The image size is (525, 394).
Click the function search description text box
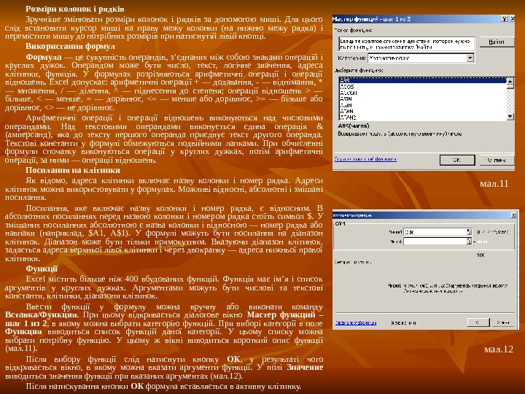(x=407, y=44)
